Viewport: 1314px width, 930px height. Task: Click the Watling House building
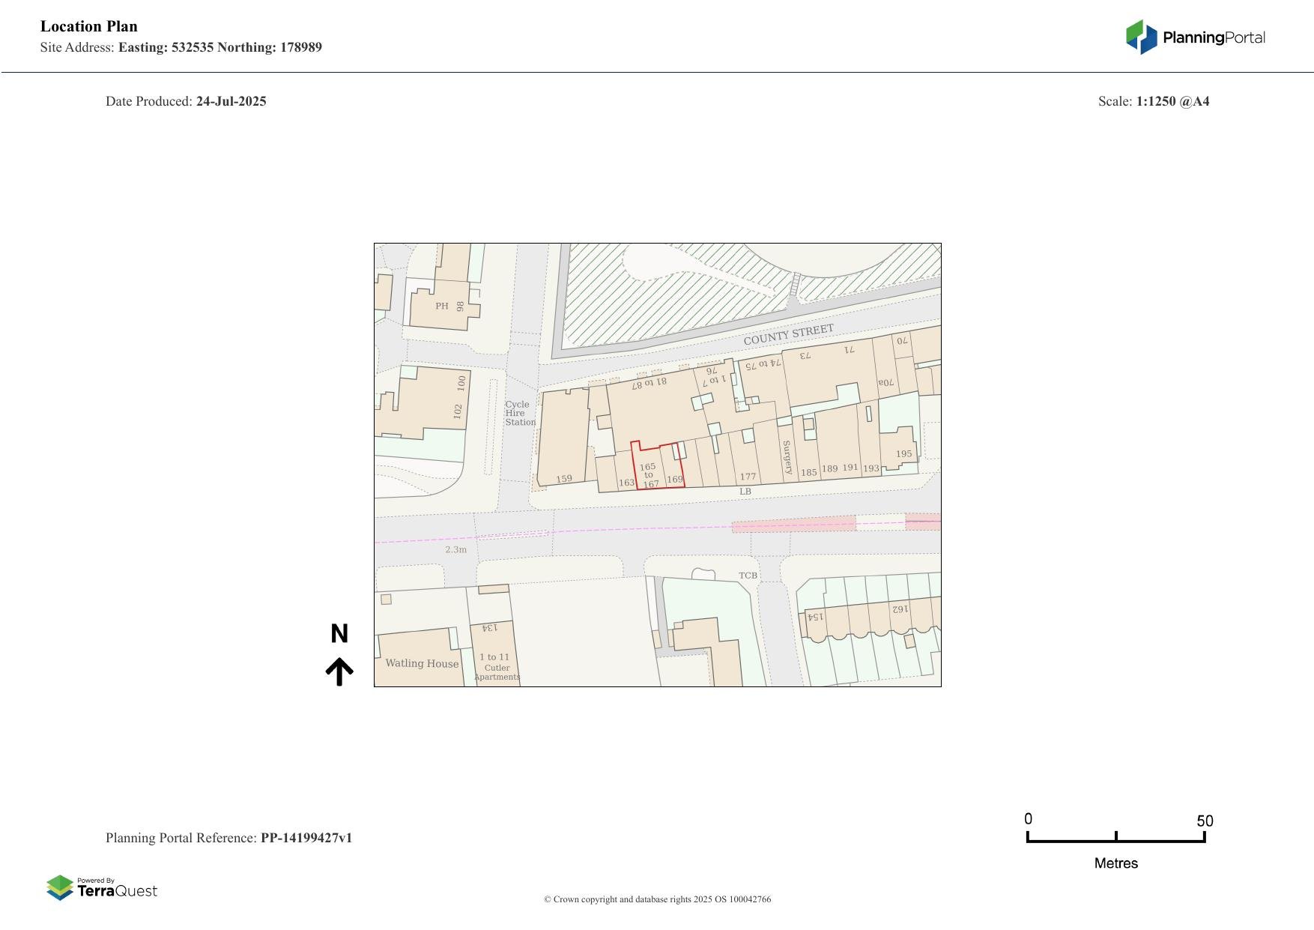coord(422,663)
